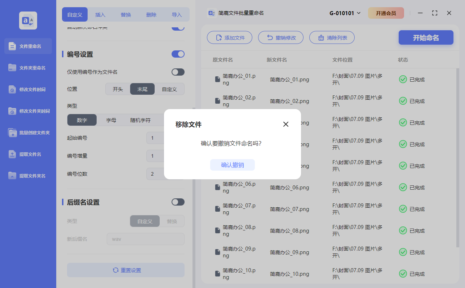Open the 提取文件夹名 tool
Image resolution: width=465 pixels, height=288 pixels.
28,176
